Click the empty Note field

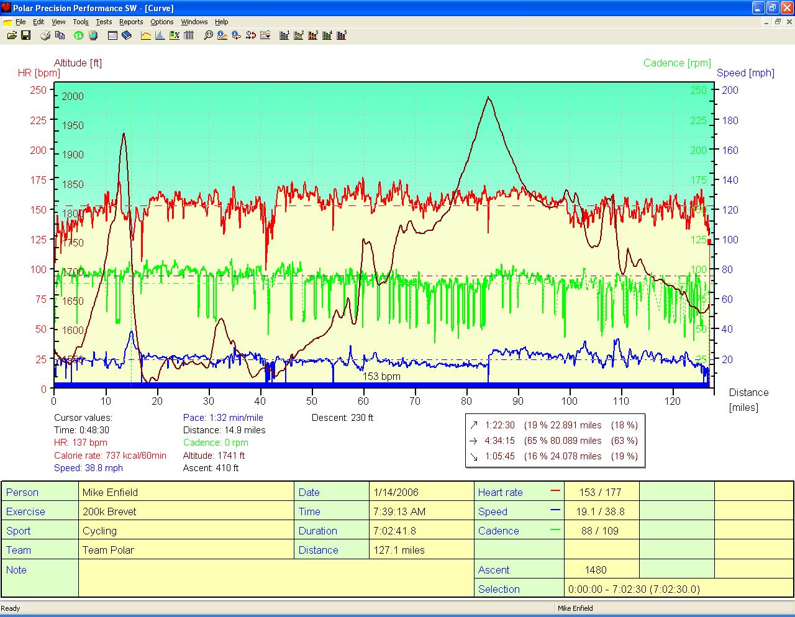(x=276, y=579)
